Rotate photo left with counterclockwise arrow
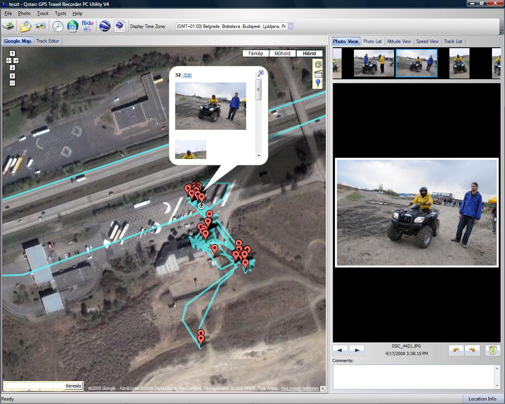Viewport: 505px width, 404px height. coord(456,350)
